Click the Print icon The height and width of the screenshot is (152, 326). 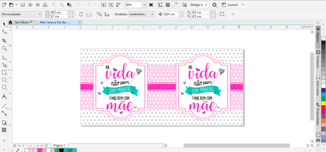45,4
